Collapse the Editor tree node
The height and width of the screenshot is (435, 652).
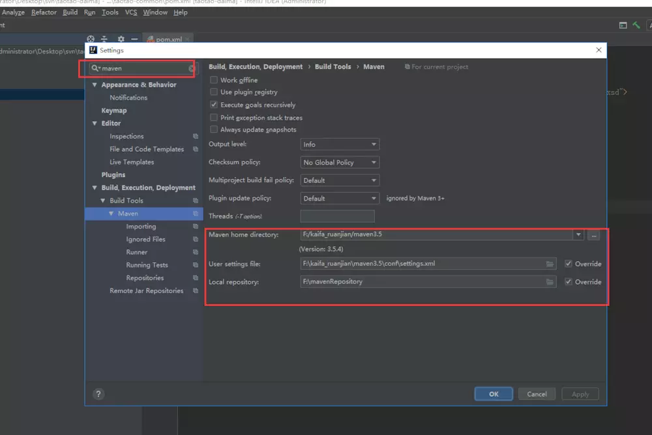click(95, 123)
